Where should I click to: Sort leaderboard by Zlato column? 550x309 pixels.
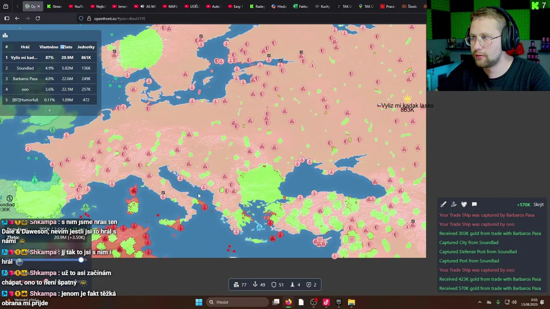click(x=67, y=47)
